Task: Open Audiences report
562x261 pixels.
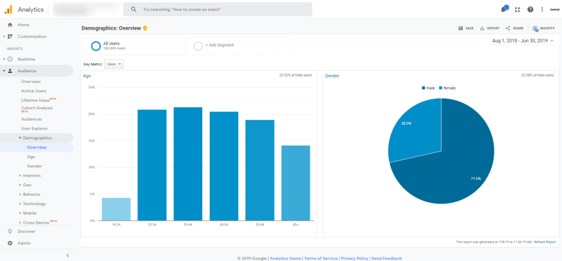Action: [32, 119]
